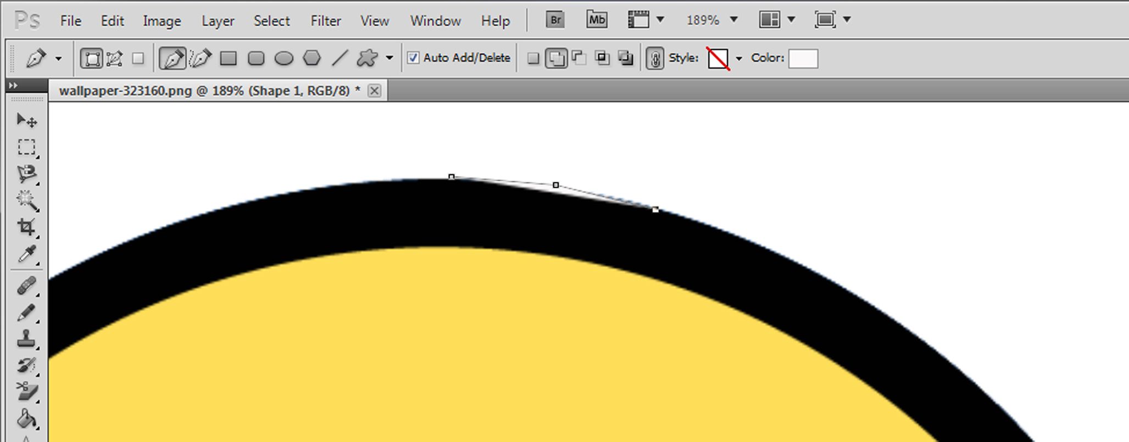
Task: Click the Photoshop Ps logo
Action: click(27, 21)
